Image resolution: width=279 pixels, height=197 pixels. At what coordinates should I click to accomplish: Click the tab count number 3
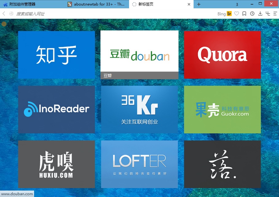click(237, 4)
